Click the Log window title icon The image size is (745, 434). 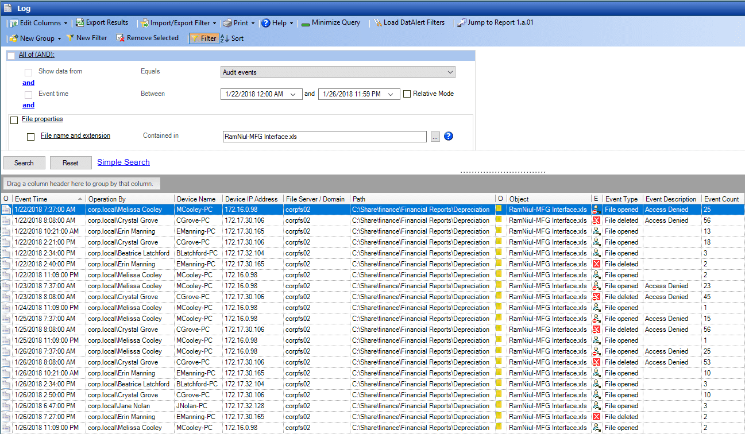coord(7,8)
